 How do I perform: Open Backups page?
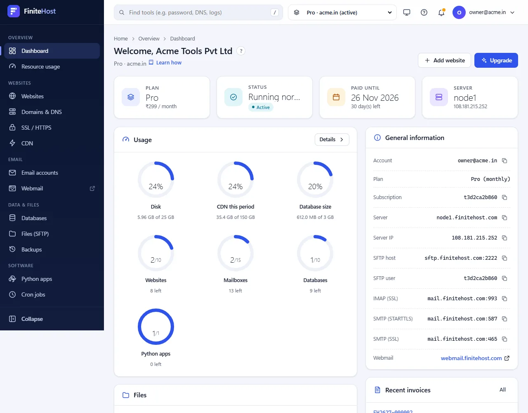[52, 249]
